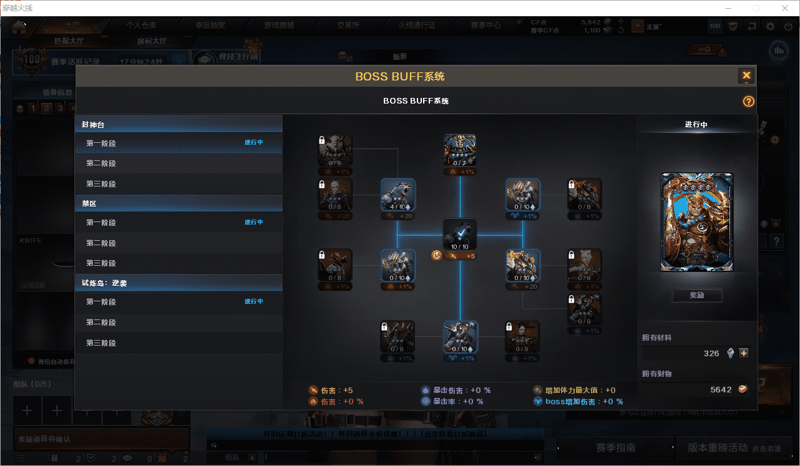Open the 火线通行证 tab
The width and height of the screenshot is (800, 466).
[x=417, y=26]
